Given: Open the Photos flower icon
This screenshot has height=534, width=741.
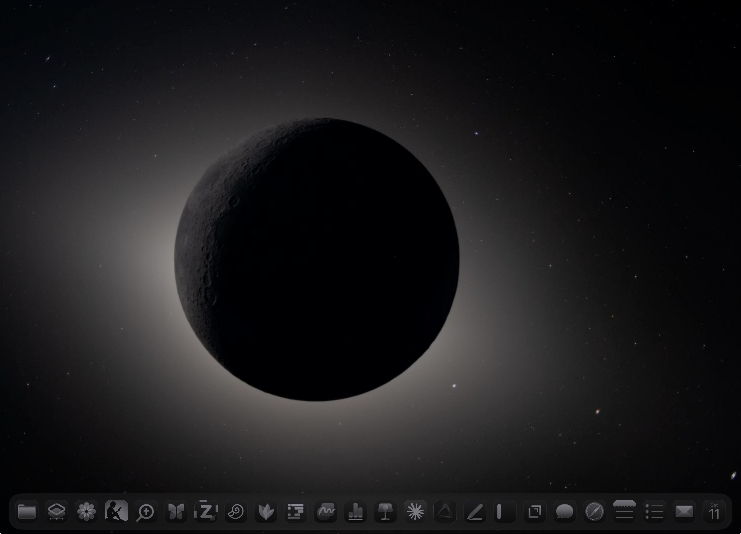Looking at the screenshot, I should (87, 511).
